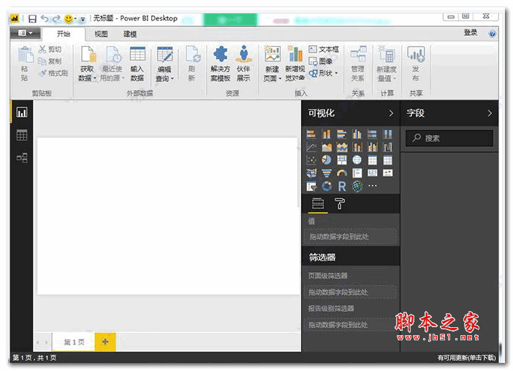Click the 发布 publish icon

pos(415,64)
